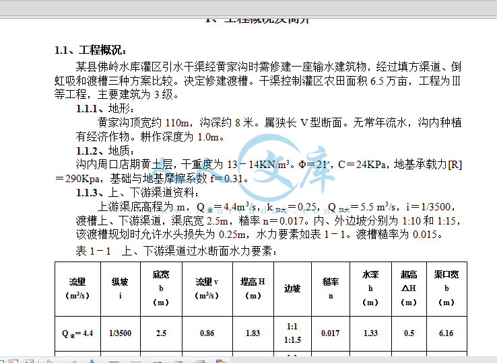Click the table cell "1:1 1:1.5" under 边坡
This screenshot has height=363, width=497.
click(x=292, y=333)
